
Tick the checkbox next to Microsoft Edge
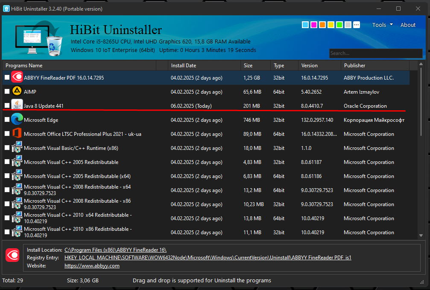7,120
